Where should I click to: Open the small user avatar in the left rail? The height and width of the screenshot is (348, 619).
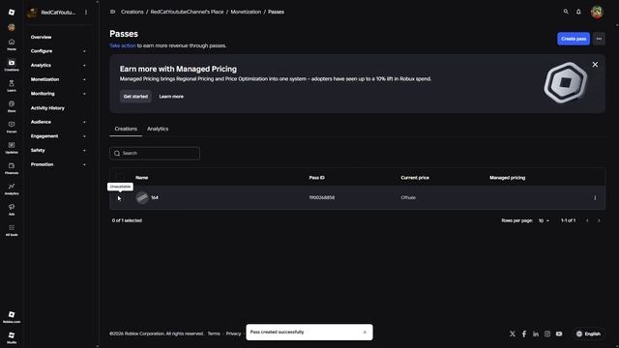pyautogui.click(x=12, y=27)
